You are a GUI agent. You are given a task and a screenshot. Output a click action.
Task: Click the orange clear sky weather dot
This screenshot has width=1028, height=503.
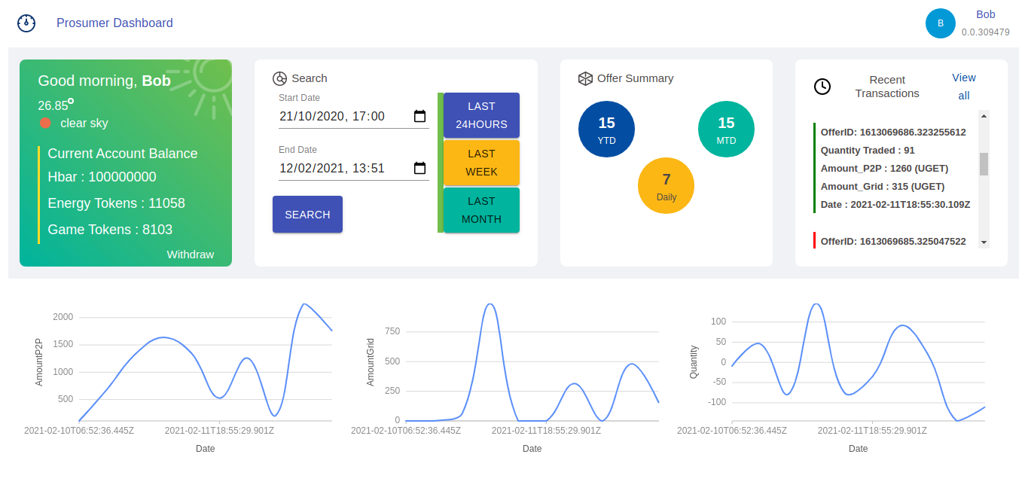[46, 123]
